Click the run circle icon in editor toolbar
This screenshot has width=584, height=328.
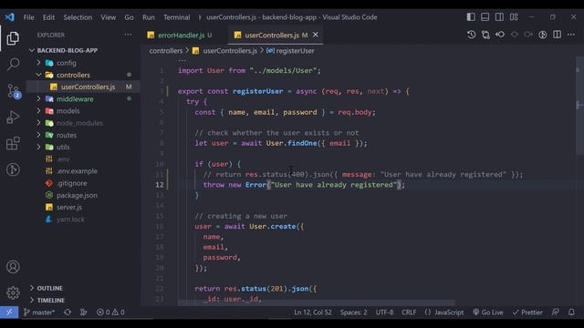(543, 35)
